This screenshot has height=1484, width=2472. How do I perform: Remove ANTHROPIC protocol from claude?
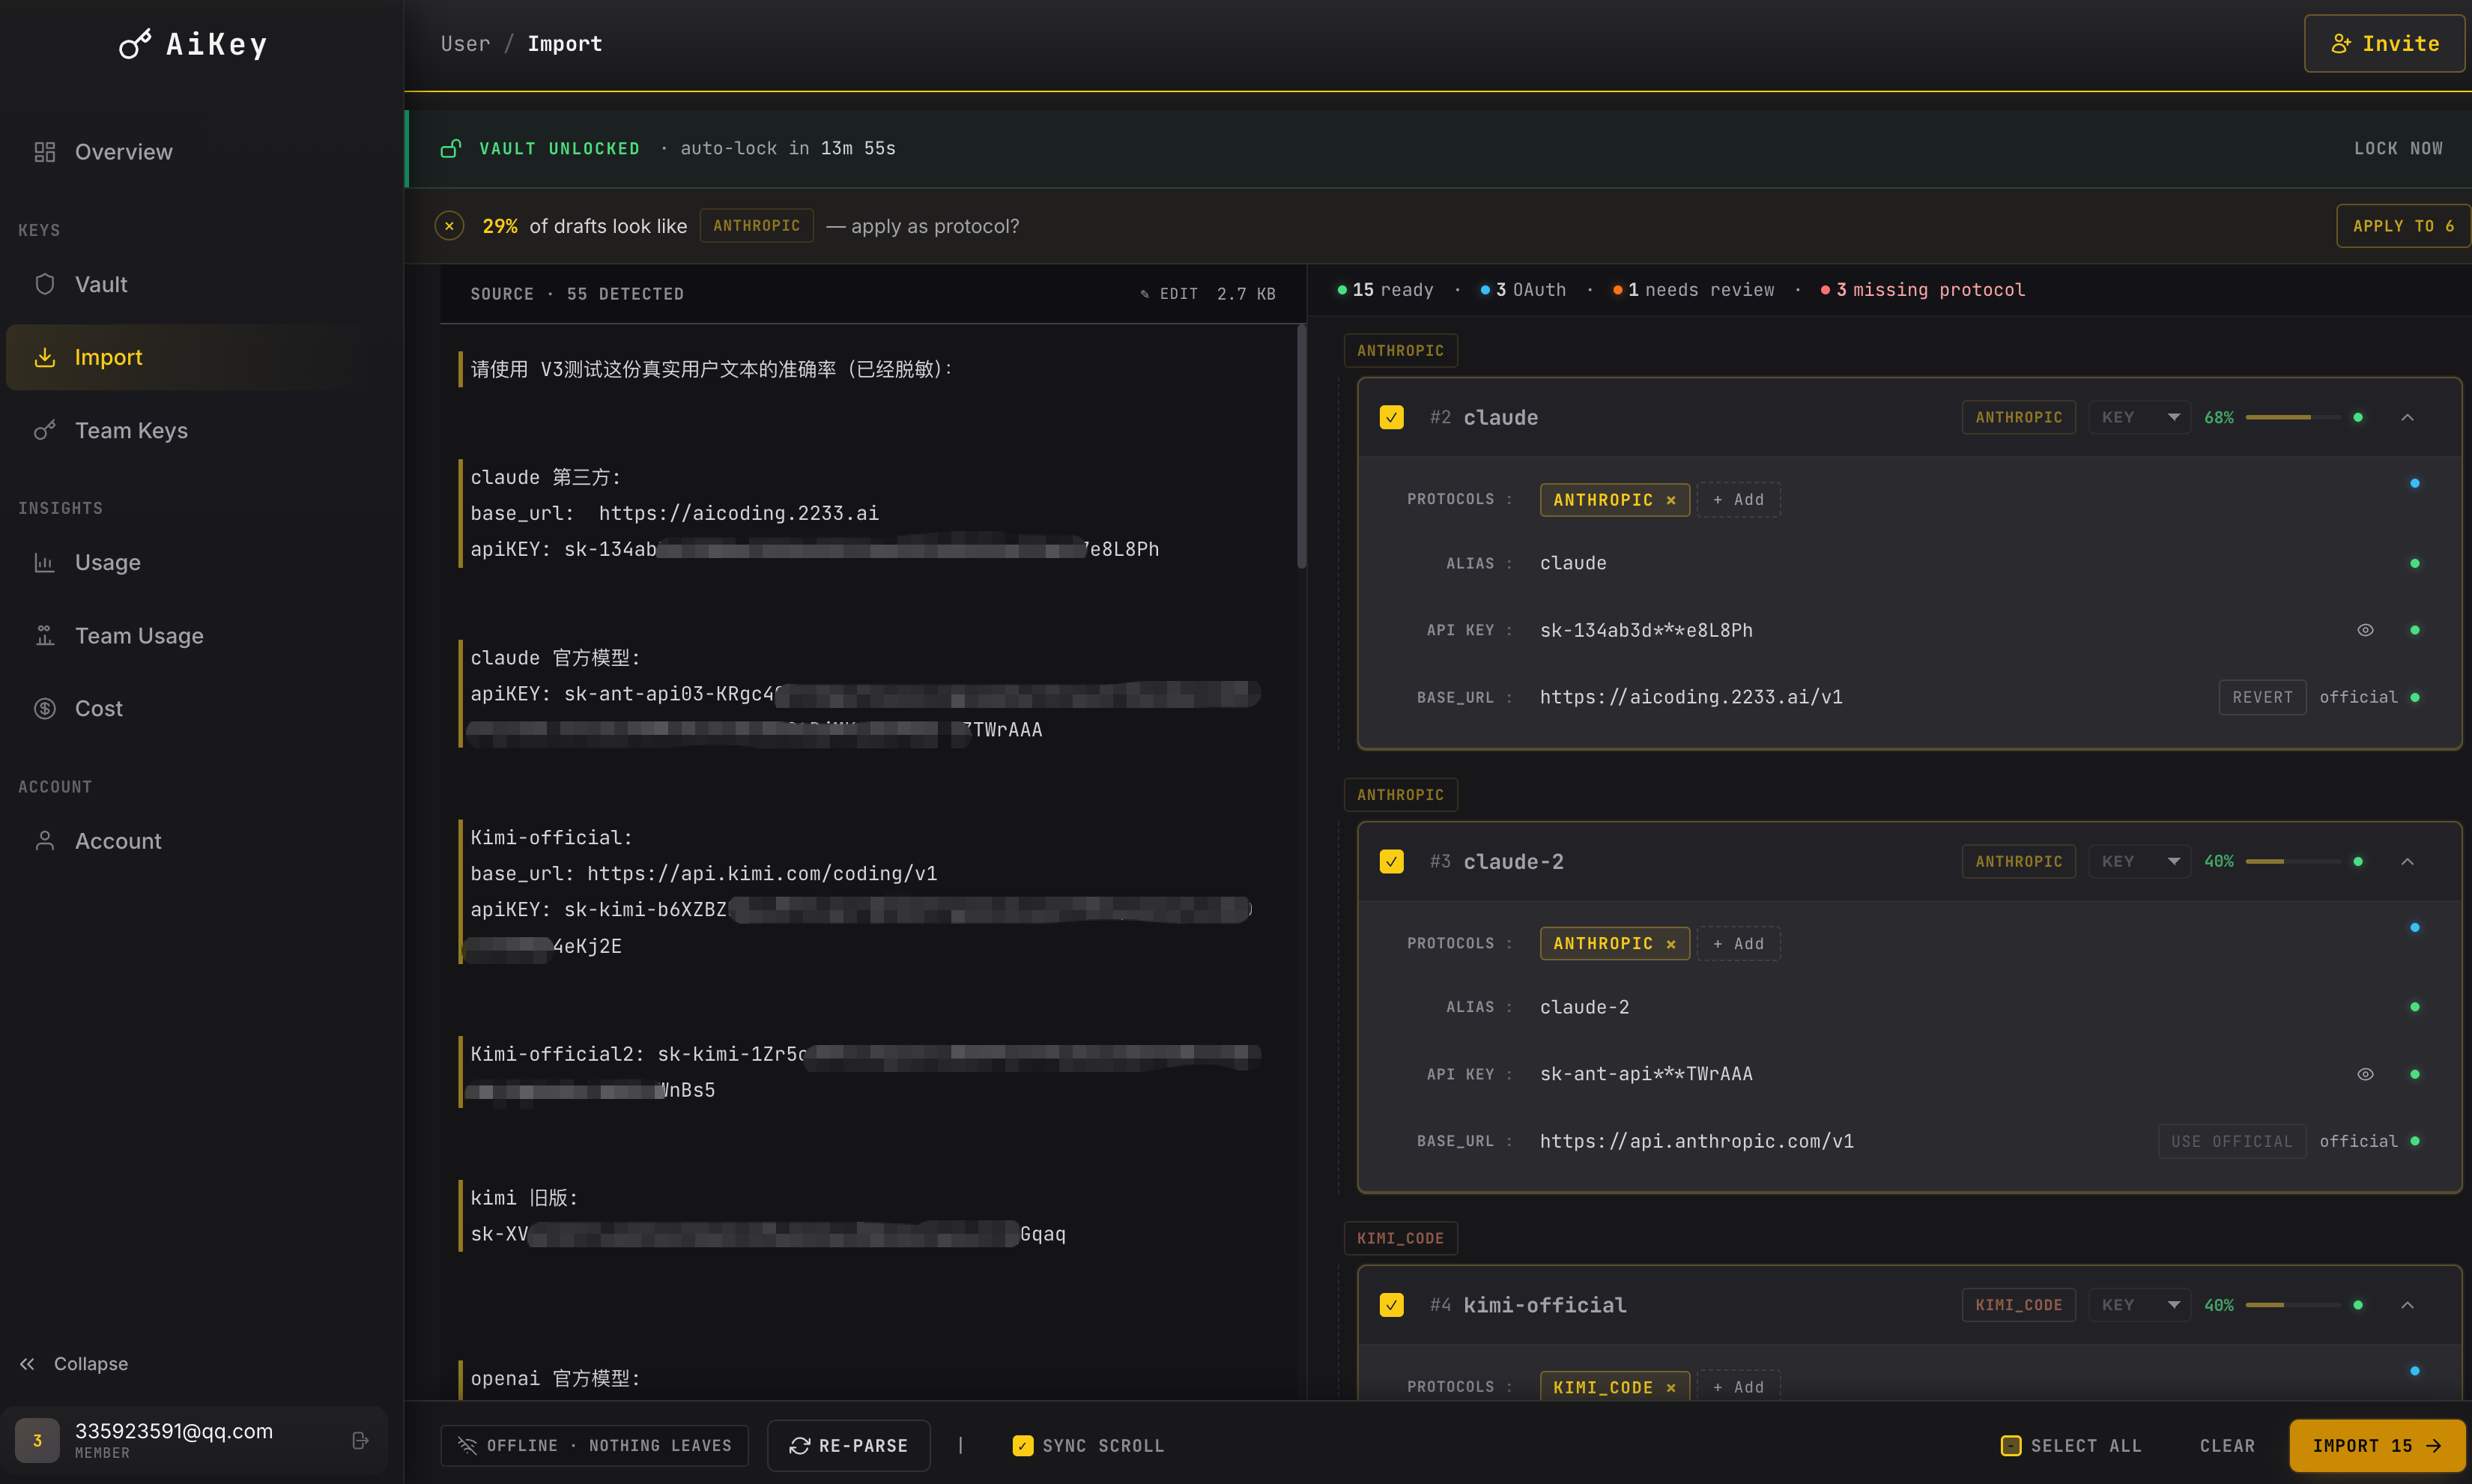click(x=1670, y=500)
